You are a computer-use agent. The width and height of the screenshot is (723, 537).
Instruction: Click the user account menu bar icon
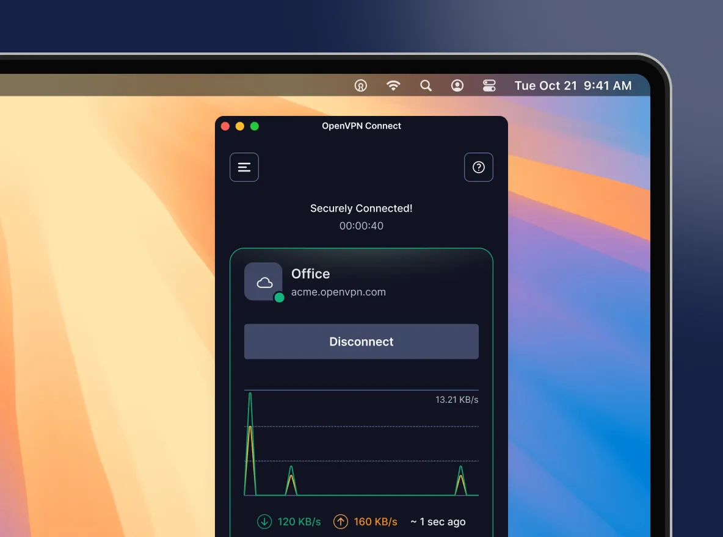(457, 86)
